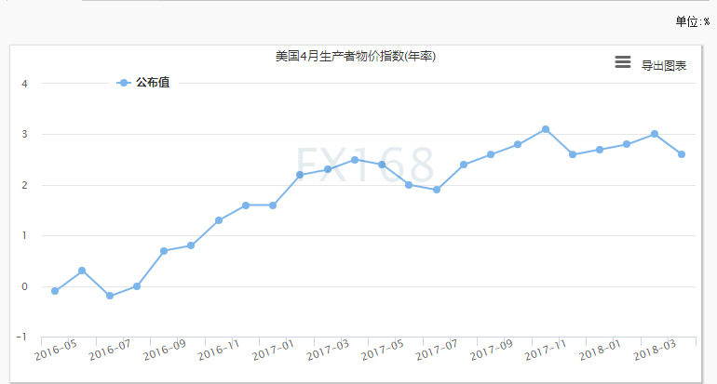Select the 2016-05 data point

[x=55, y=291]
